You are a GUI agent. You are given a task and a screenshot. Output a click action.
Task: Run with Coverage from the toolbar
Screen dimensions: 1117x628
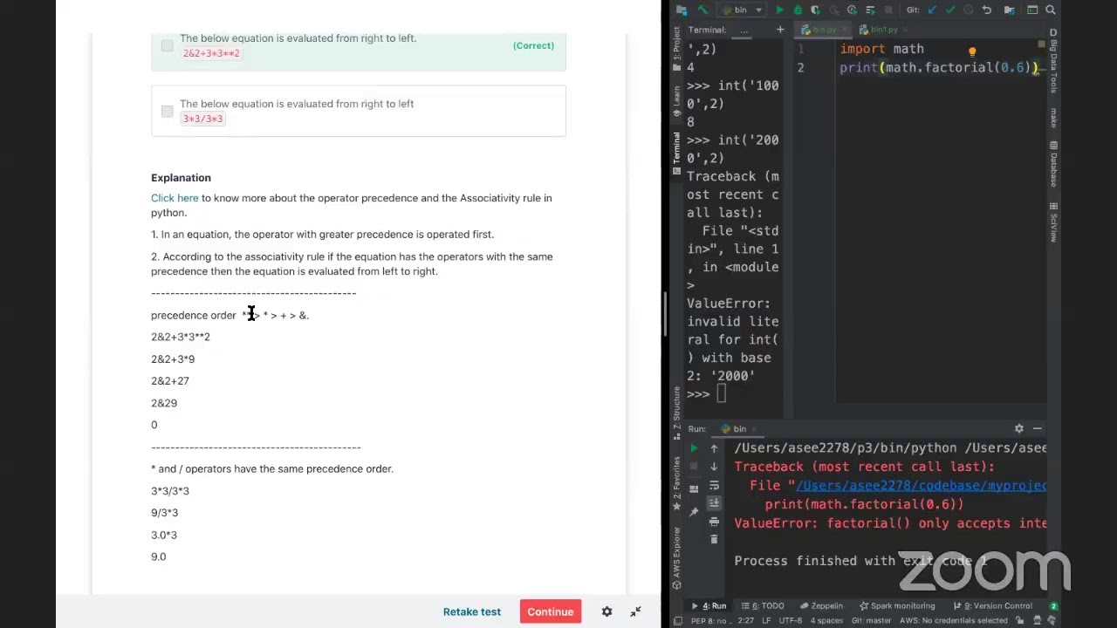pyautogui.click(x=815, y=10)
